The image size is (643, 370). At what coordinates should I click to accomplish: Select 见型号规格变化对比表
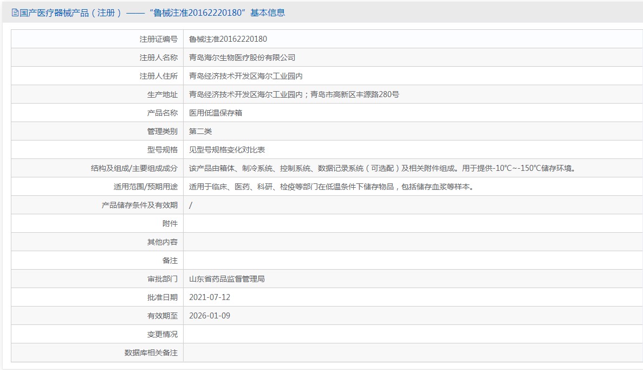coord(227,150)
